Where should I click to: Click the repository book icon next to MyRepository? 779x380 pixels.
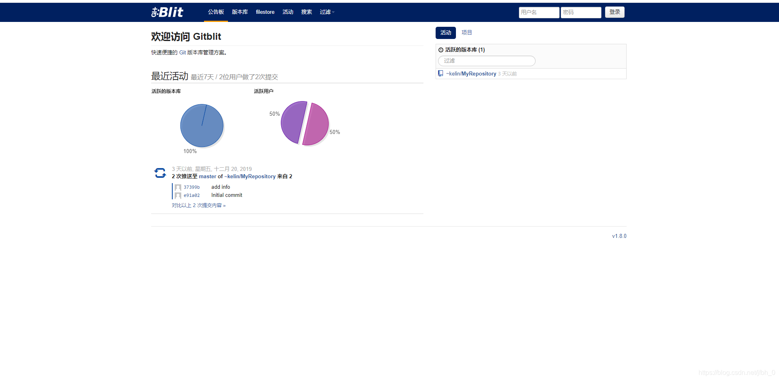(440, 73)
